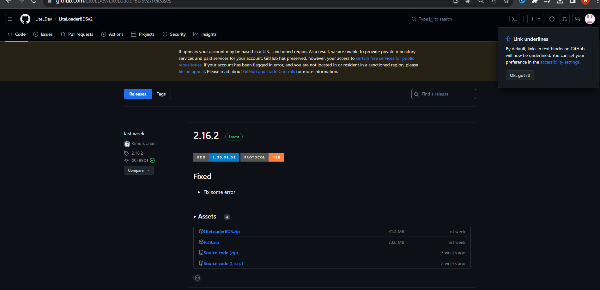Open the hamburger navigation menu

(10, 19)
